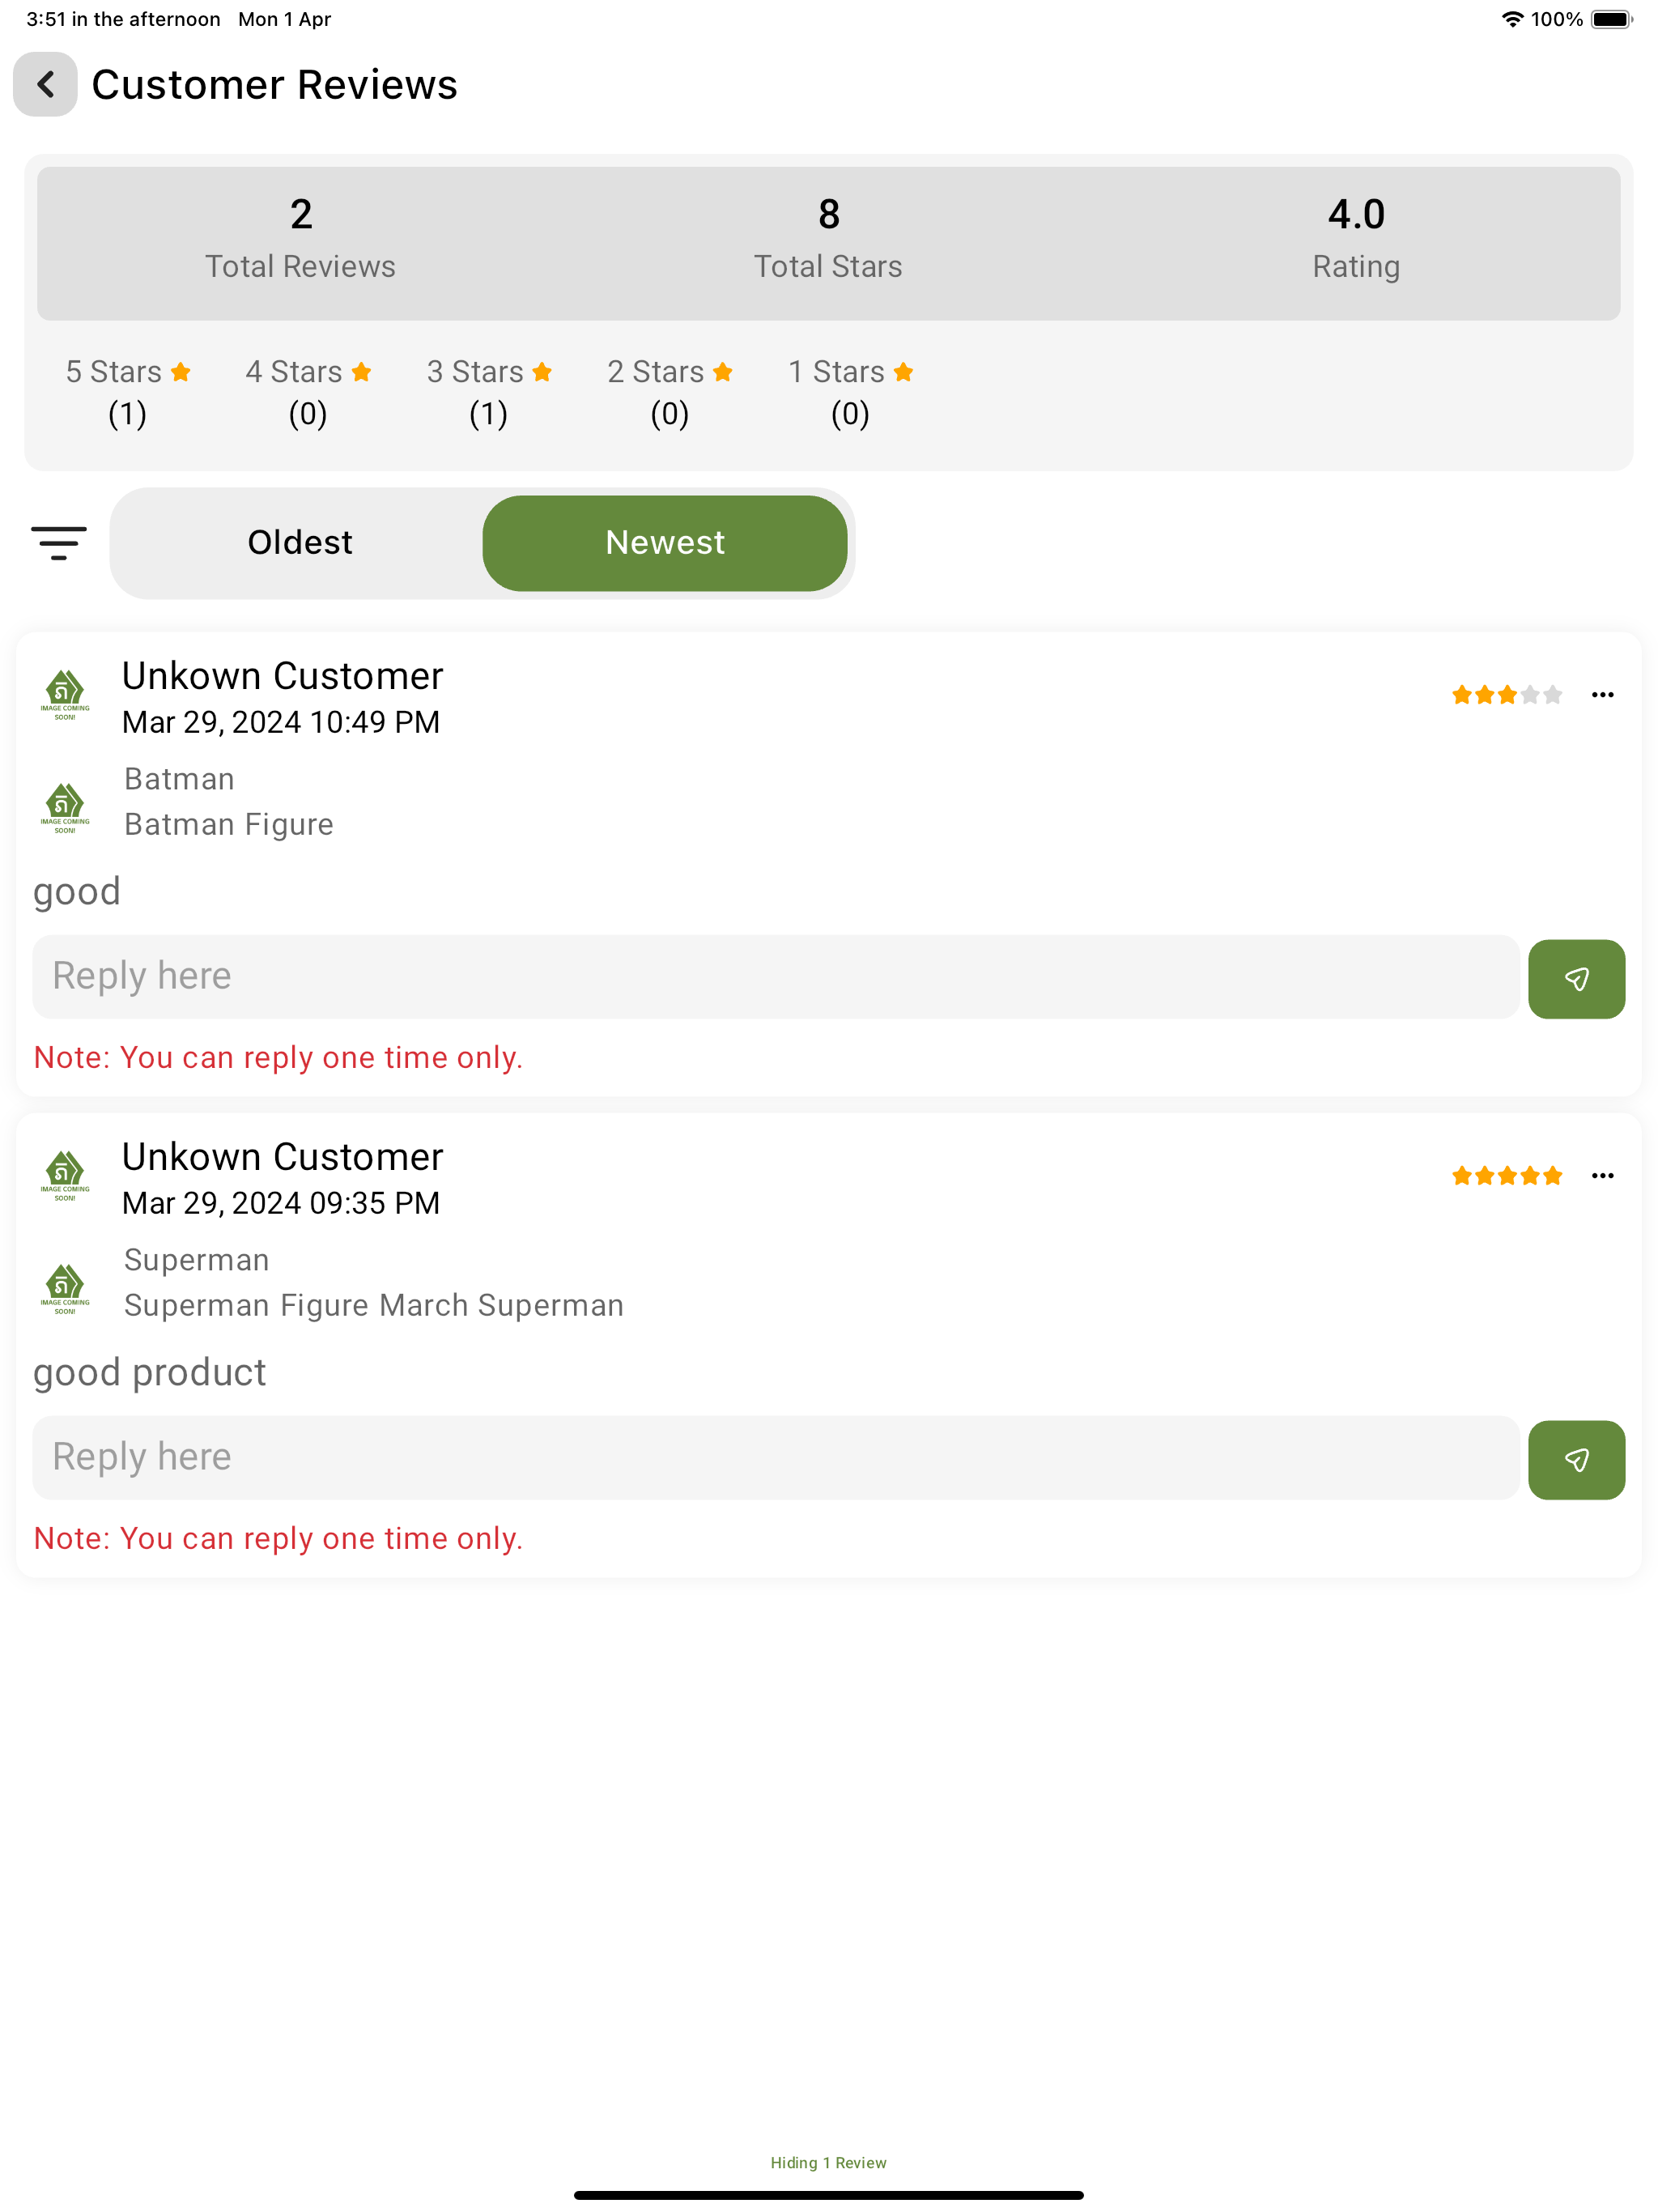Open the Batman product thumbnail
This screenshot has width=1658, height=2212.
[x=65, y=807]
